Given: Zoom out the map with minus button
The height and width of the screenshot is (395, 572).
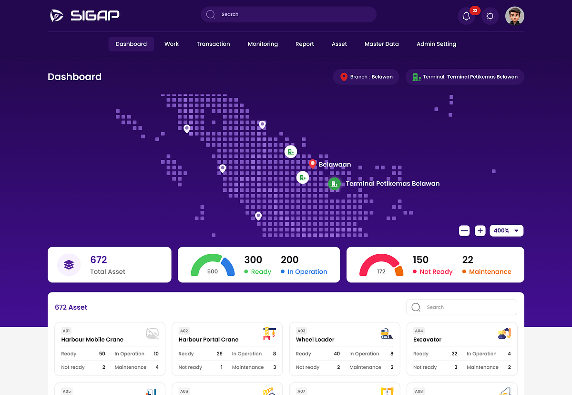Looking at the screenshot, I should [464, 231].
